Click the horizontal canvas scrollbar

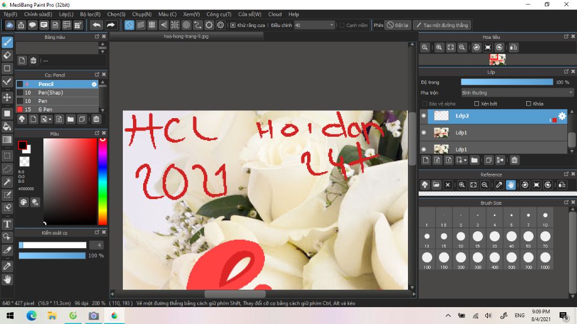tap(235, 294)
